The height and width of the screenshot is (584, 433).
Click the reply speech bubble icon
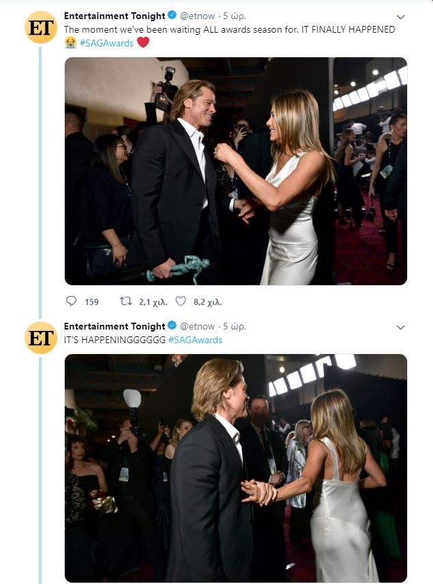[x=72, y=301]
